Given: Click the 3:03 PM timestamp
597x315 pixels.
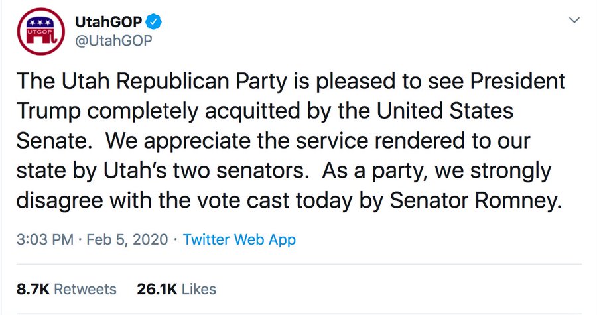Looking at the screenshot, I should point(45,239).
